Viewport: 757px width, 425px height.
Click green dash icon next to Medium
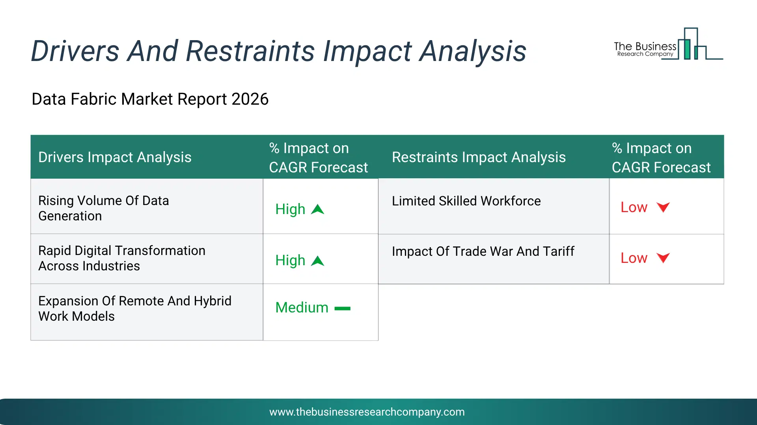(x=342, y=309)
